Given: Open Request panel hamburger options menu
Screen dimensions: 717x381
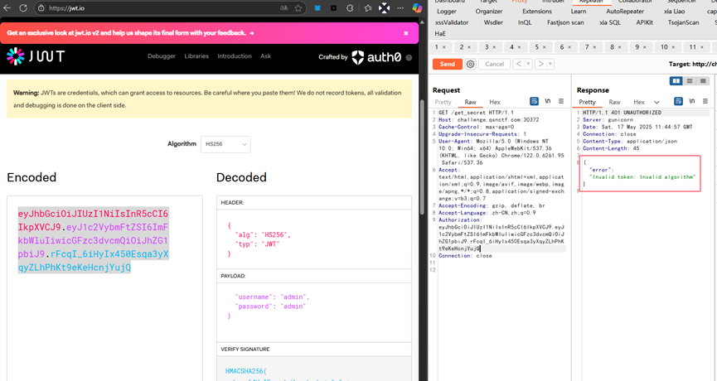Looking at the screenshot, I should click(x=561, y=101).
